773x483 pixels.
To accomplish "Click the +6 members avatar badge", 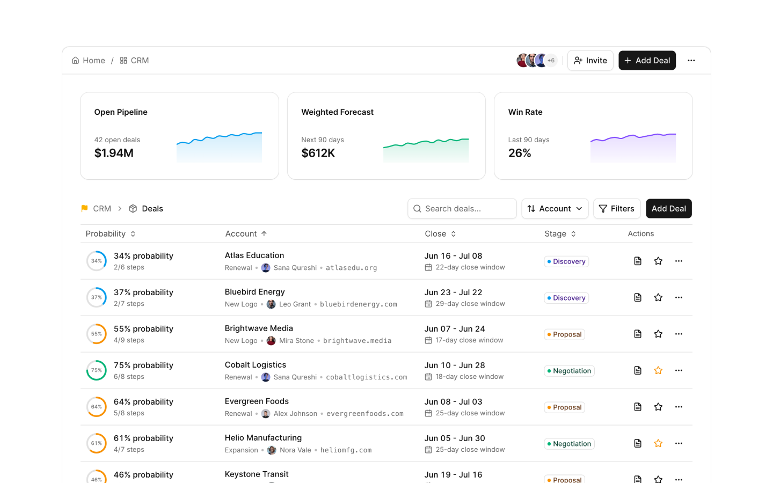I will coord(551,61).
